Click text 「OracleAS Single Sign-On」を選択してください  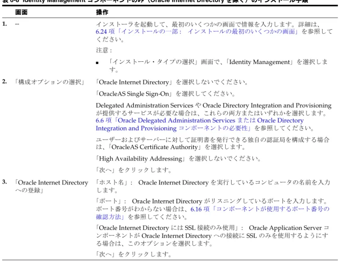(x=165, y=94)
